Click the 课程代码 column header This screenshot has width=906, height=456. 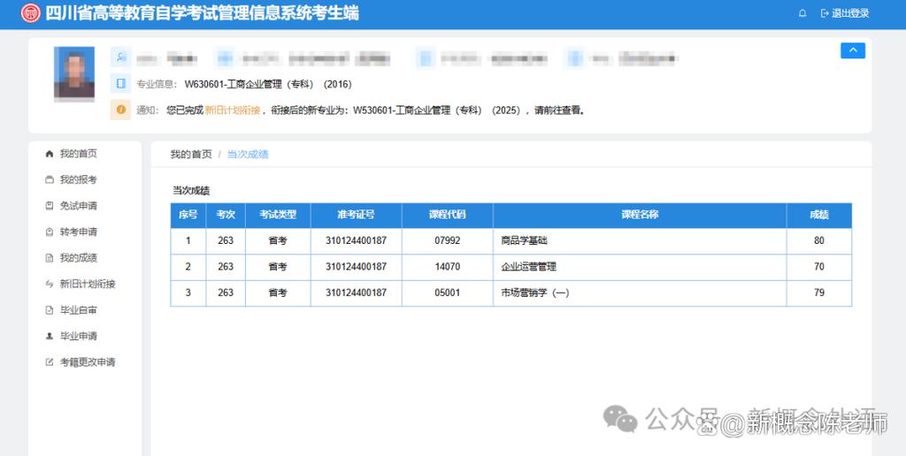447,215
